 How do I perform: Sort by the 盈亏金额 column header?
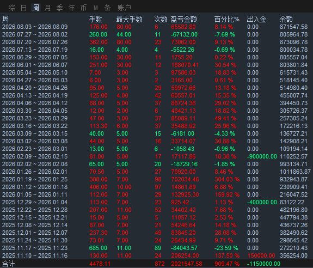point(183,19)
